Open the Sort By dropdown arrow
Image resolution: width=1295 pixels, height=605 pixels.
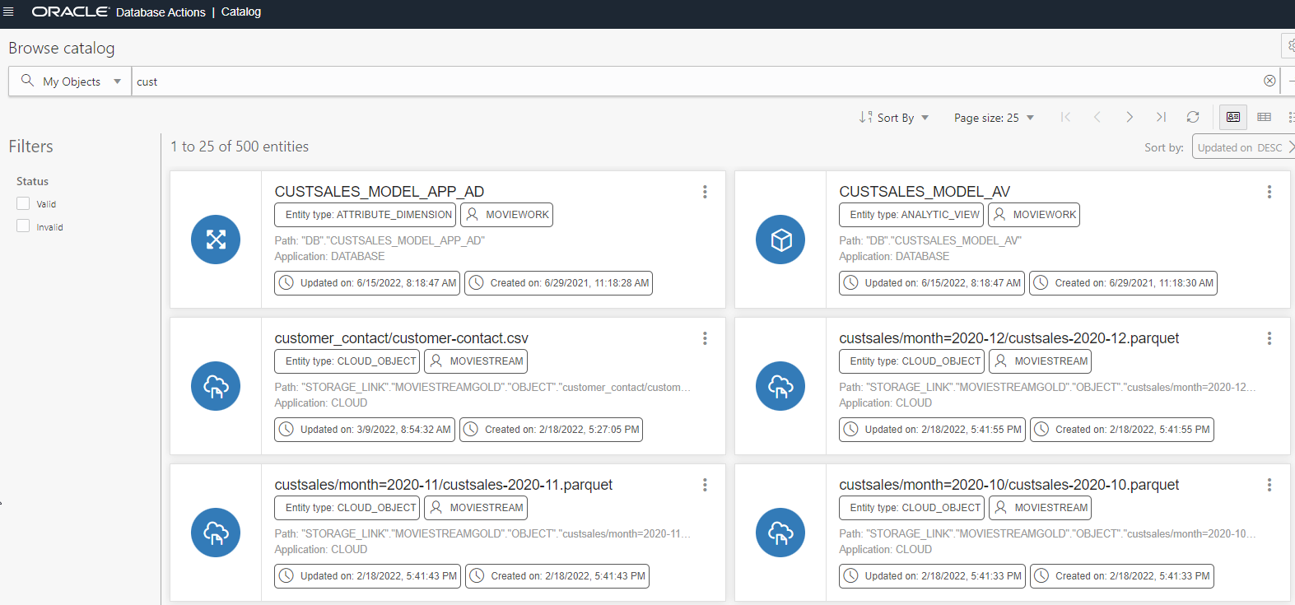tap(925, 118)
